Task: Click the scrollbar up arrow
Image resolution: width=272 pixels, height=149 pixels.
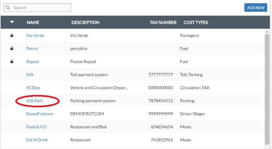Action: (x=267, y=32)
